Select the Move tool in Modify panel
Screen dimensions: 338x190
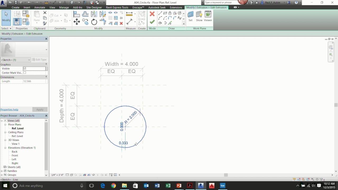click(77, 22)
